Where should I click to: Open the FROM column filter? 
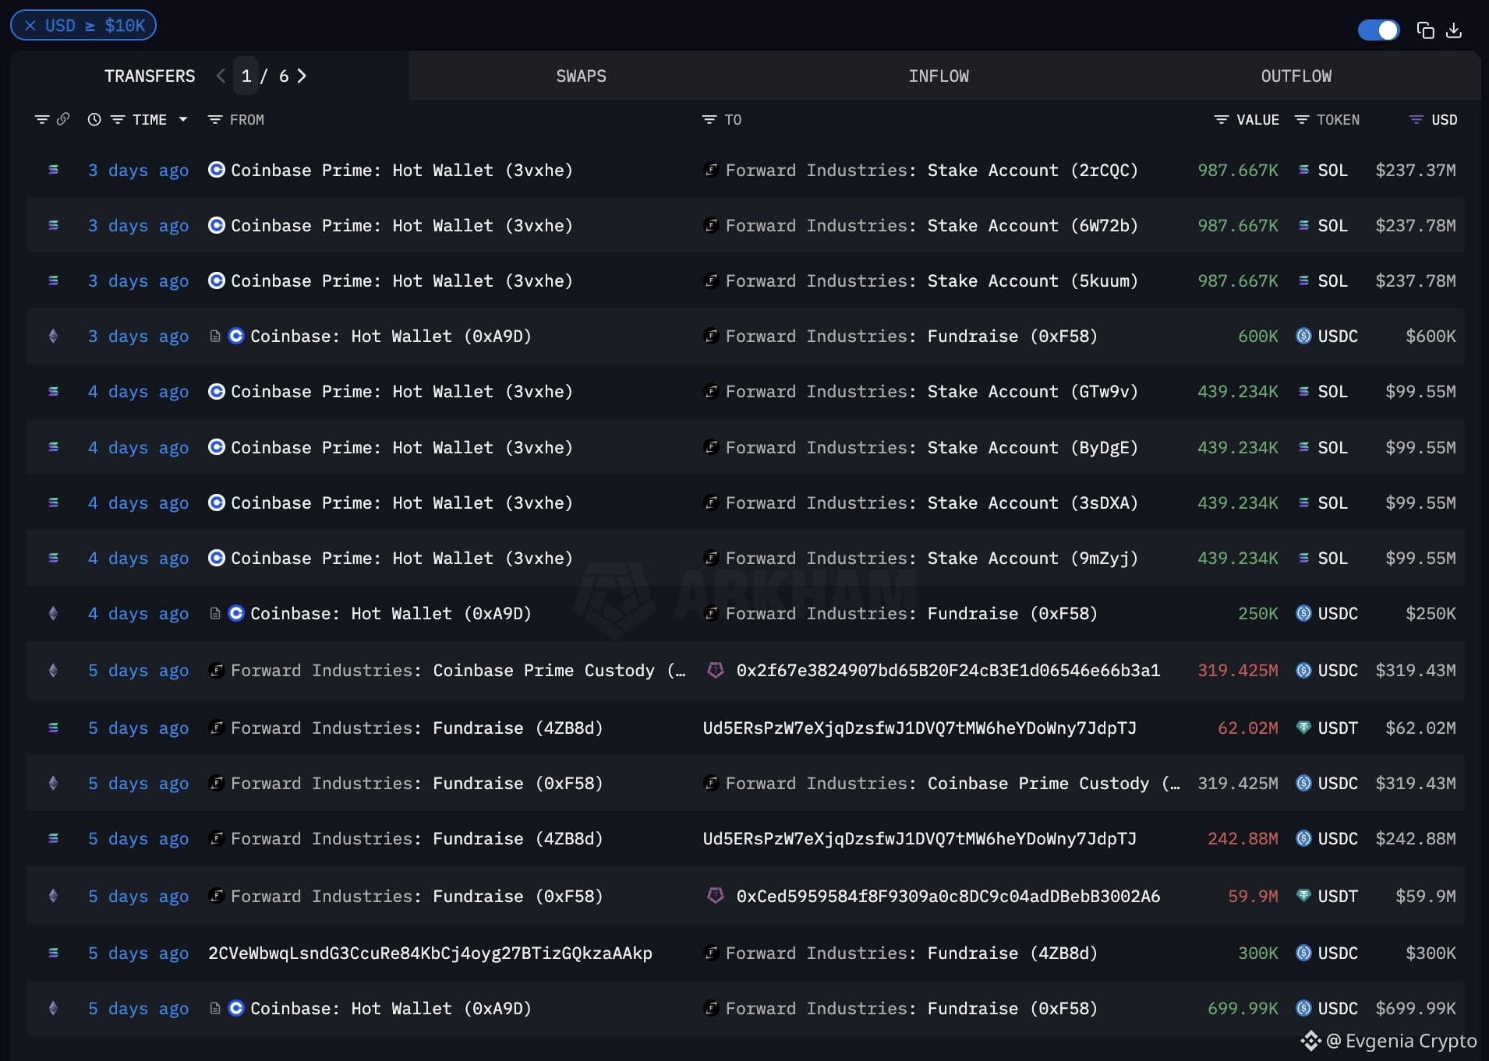(x=215, y=120)
